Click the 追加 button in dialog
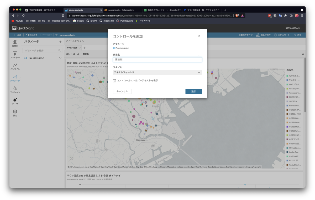The image size is (315, 200). pos(193,91)
